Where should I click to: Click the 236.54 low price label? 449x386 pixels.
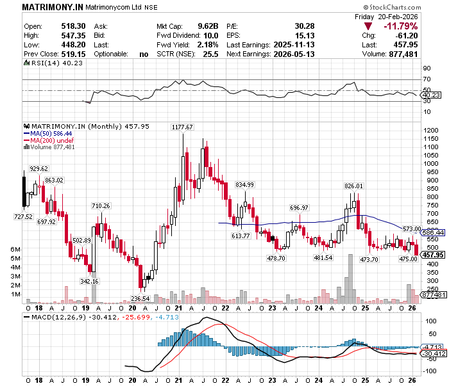pos(140,299)
